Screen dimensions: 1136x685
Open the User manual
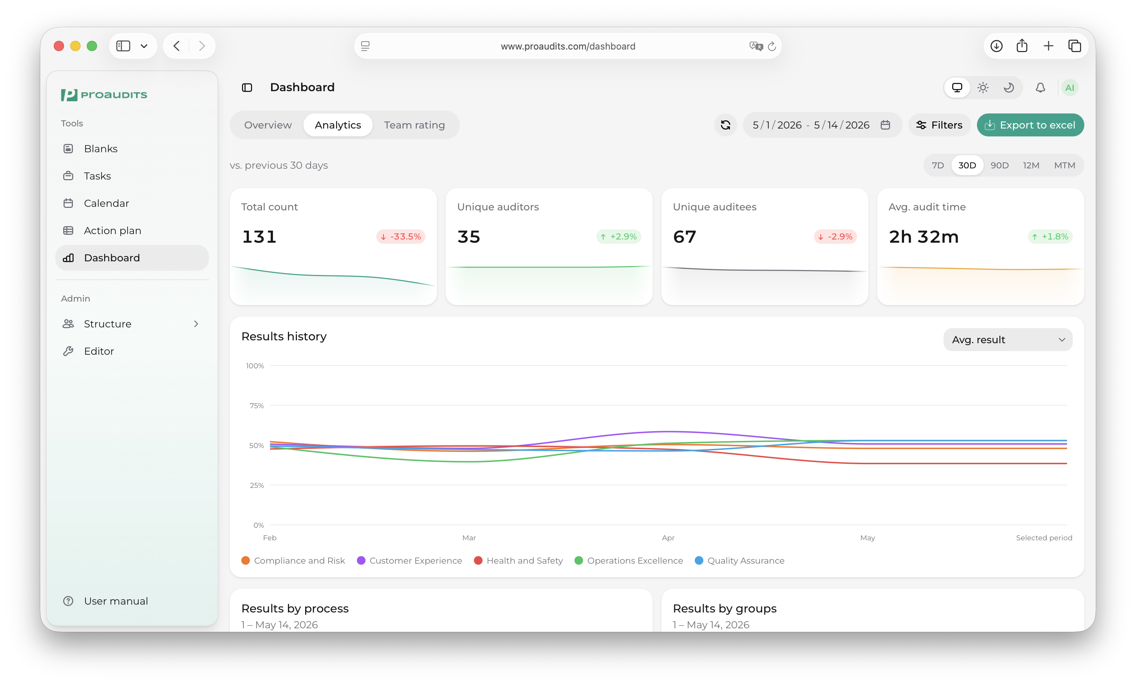132,601
